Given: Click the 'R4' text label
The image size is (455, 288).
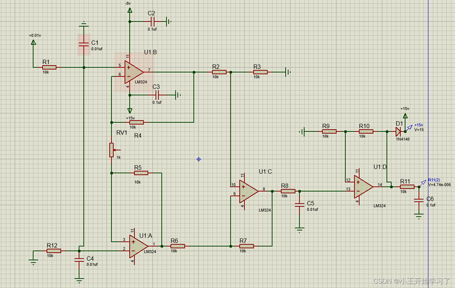Looking at the screenshot, I should tap(138, 135).
